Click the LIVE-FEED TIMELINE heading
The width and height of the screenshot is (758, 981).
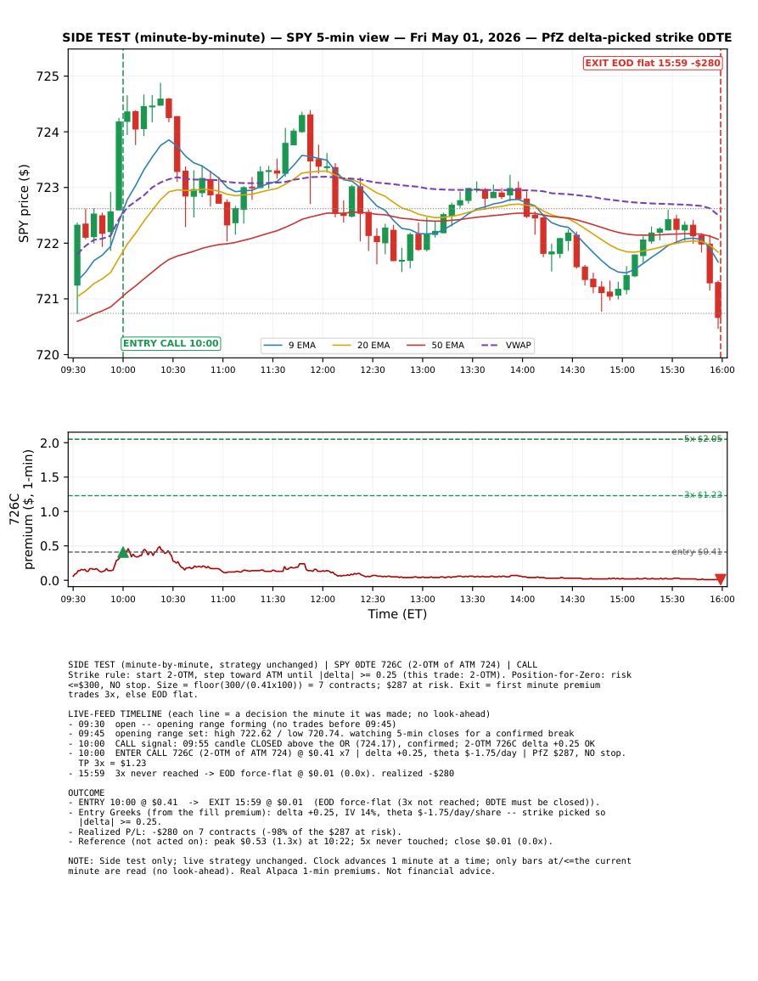pyautogui.click(x=279, y=713)
